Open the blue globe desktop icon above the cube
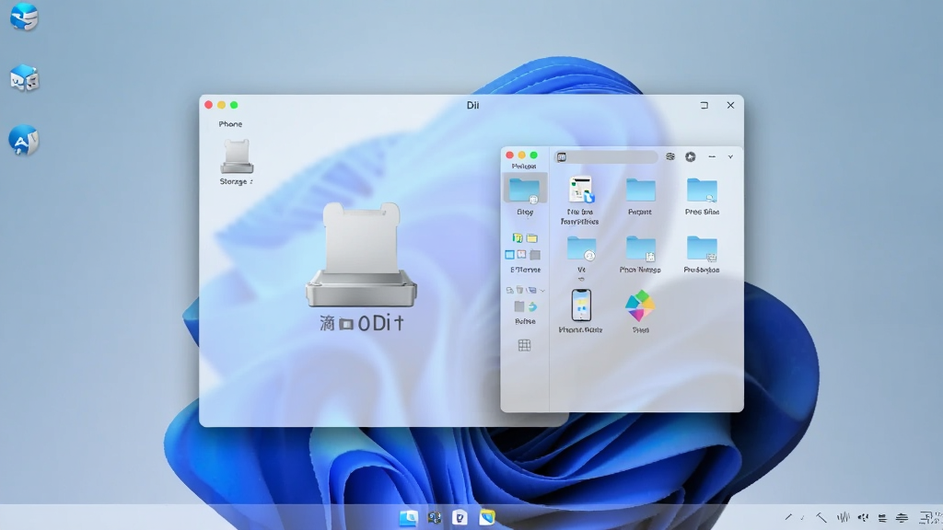The width and height of the screenshot is (943, 530). pos(24,17)
